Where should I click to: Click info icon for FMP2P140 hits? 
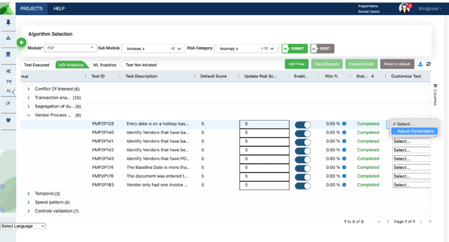tap(344, 132)
